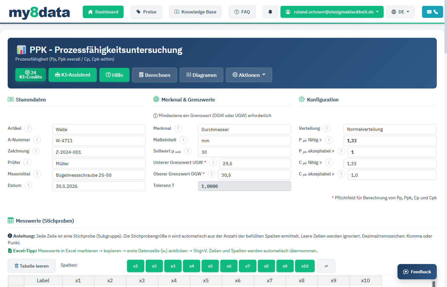This screenshot has width=447, height=287.
Task: Edit the Prüfer field Müller
Action: (x=99, y=164)
